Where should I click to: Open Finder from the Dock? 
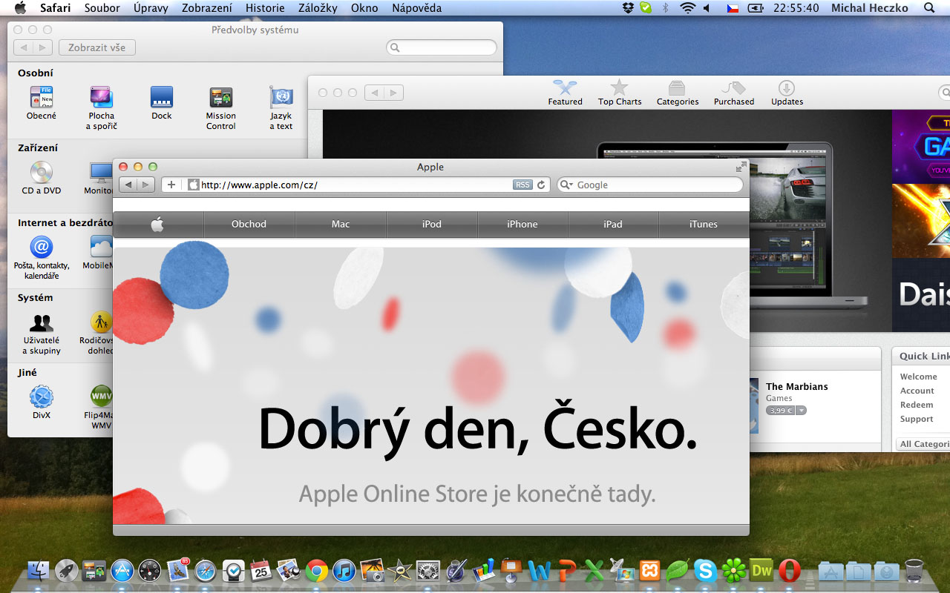(39, 571)
